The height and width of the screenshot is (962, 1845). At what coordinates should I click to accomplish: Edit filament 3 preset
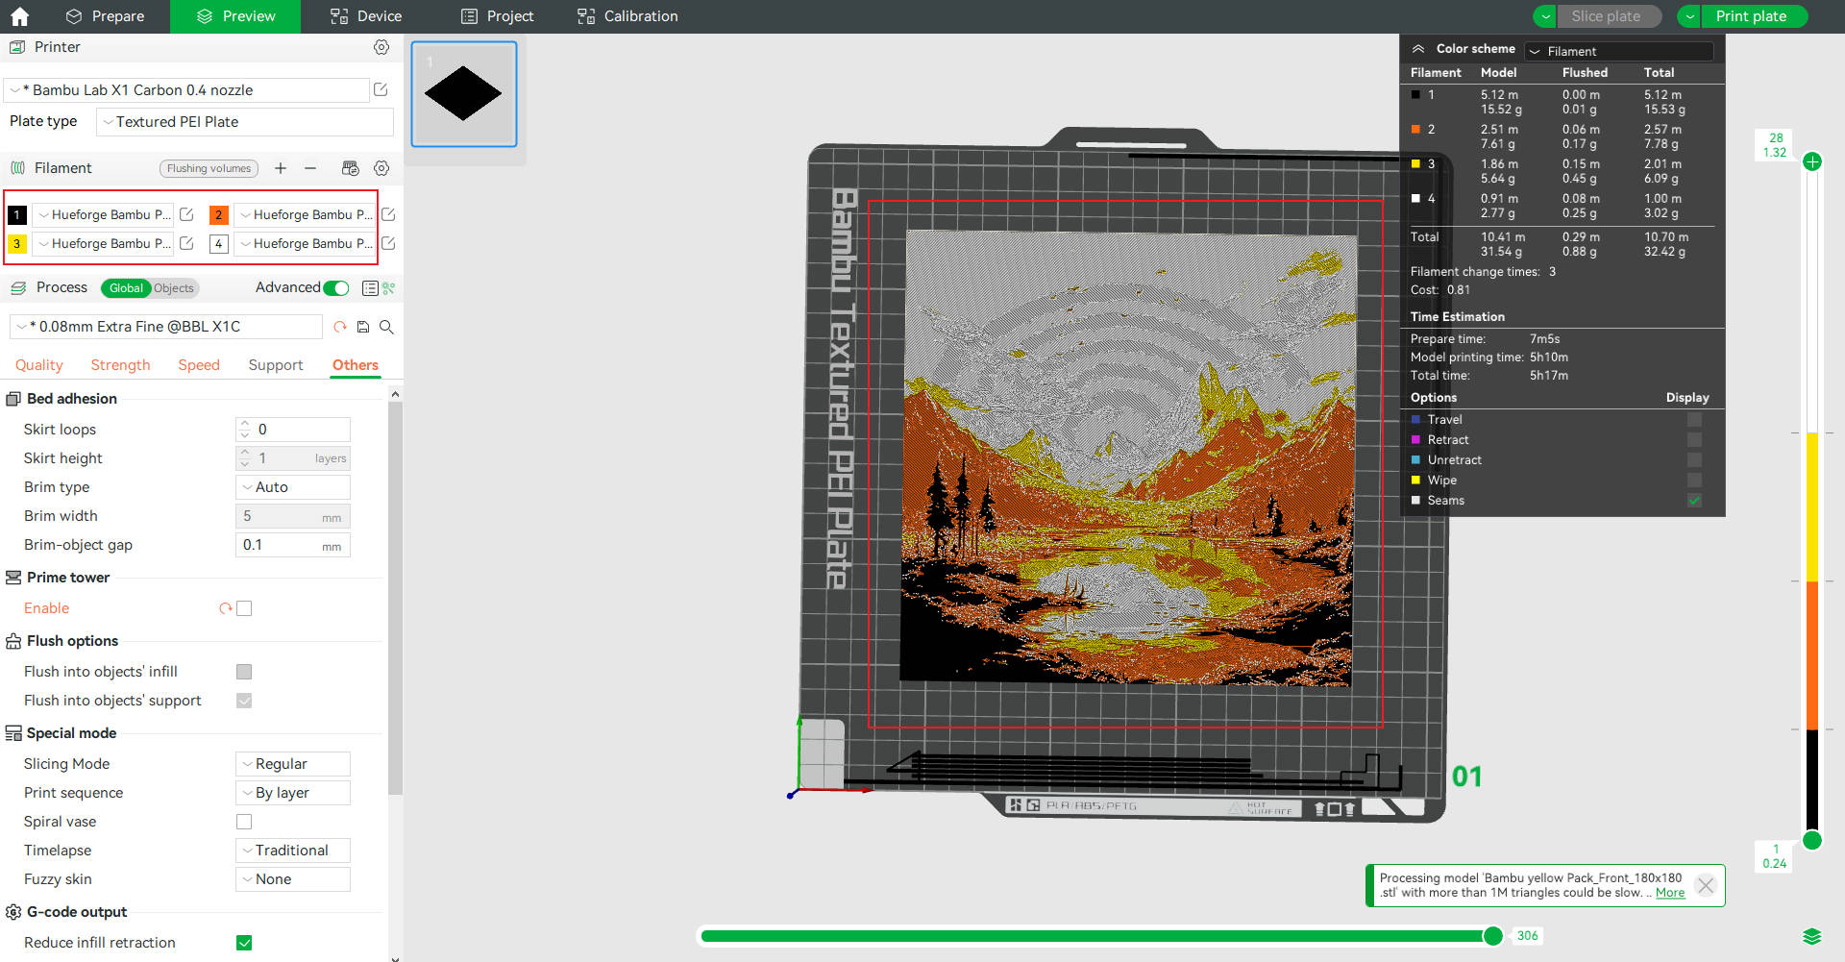pyautogui.click(x=187, y=243)
